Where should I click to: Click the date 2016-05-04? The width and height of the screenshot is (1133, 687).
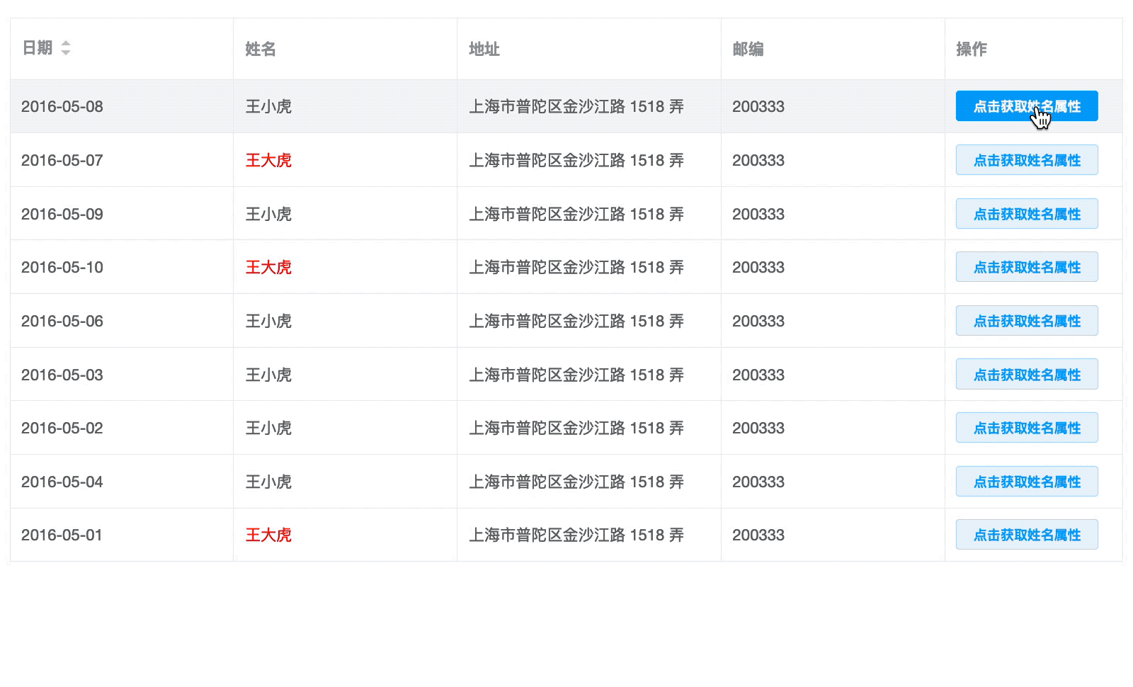pos(62,482)
